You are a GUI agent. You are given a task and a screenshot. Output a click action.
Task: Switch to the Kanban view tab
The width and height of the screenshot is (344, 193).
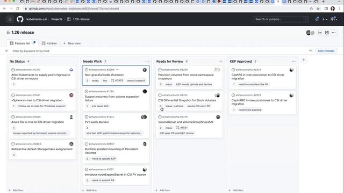click(x=49, y=43)
